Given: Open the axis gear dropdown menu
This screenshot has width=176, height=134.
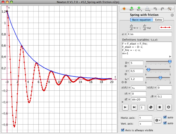Looking at the screenshot, I should 158,120.
